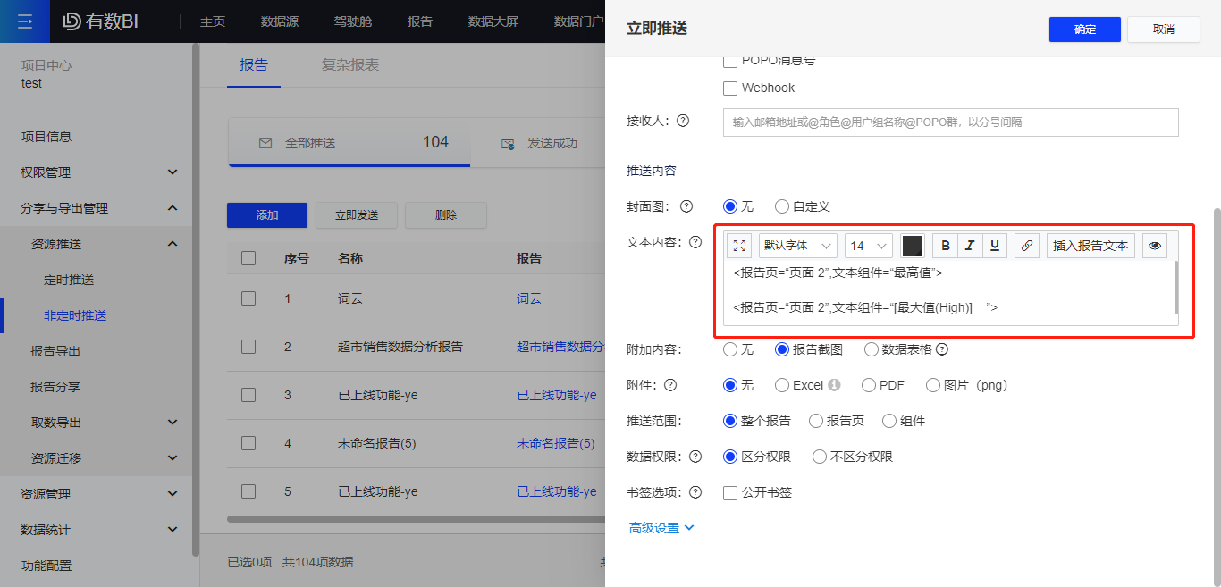Select 自定义 cover image radio option
This screenshot has width=1221, height=587.
[782, 206]
